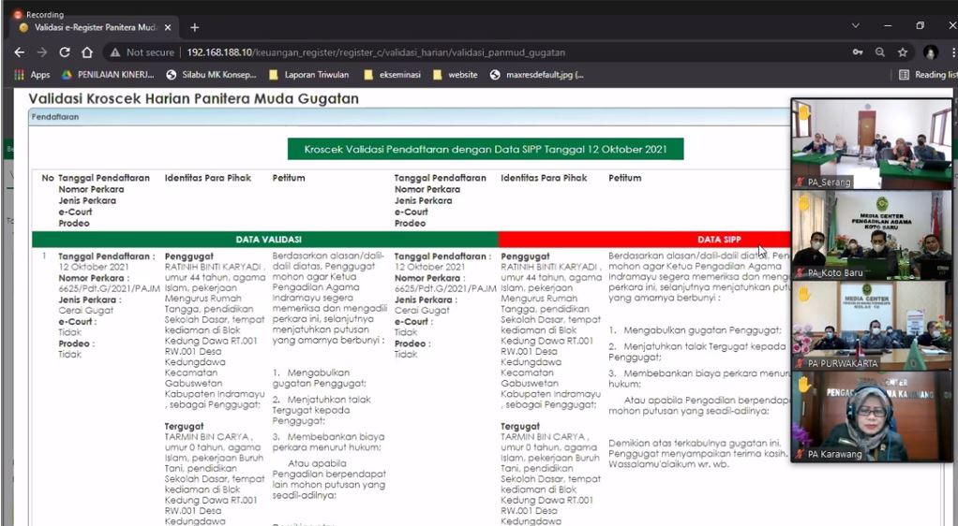Expand the tab search dropdown arrow

coord(855,26)
